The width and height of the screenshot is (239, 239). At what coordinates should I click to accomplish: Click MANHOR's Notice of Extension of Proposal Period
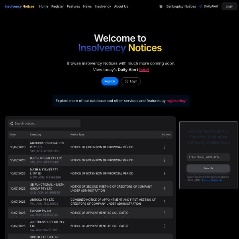click(x=102, y=147)
